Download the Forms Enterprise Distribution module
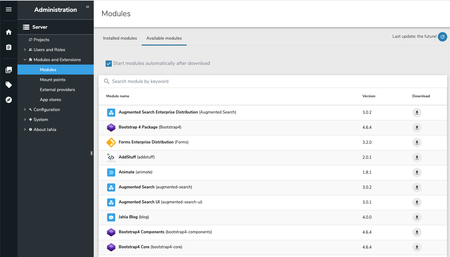The image size is (450, 257). pyautogui.click(x=417, y=143)
